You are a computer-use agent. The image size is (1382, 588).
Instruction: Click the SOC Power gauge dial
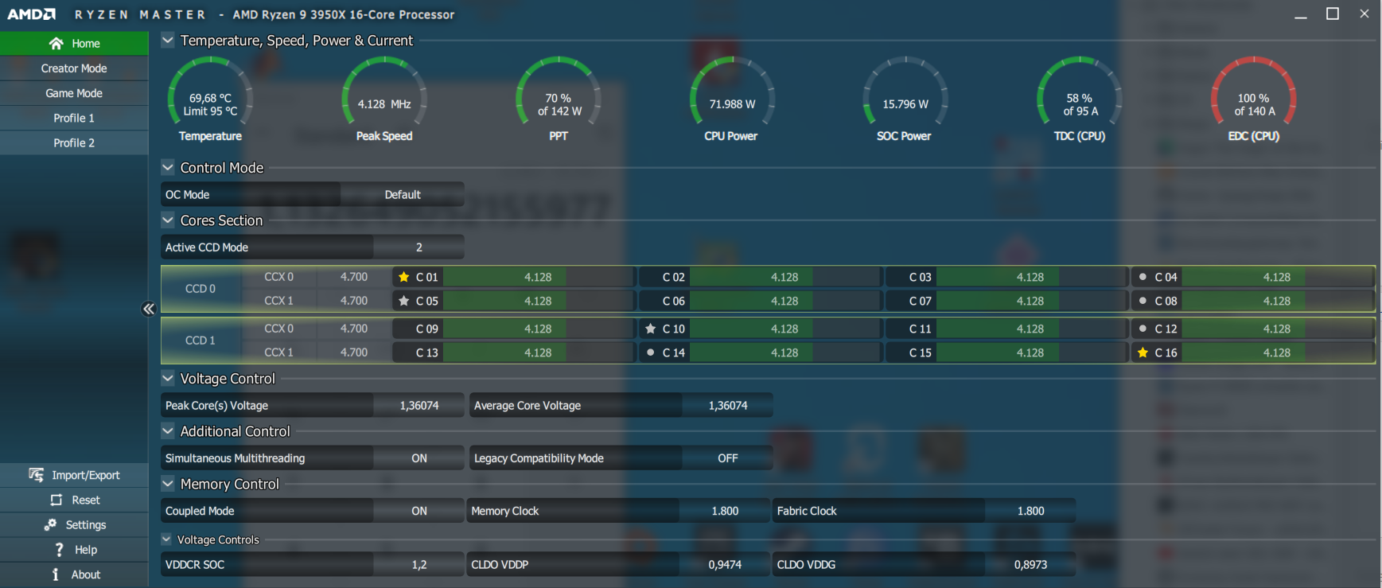tap(905, 92)
